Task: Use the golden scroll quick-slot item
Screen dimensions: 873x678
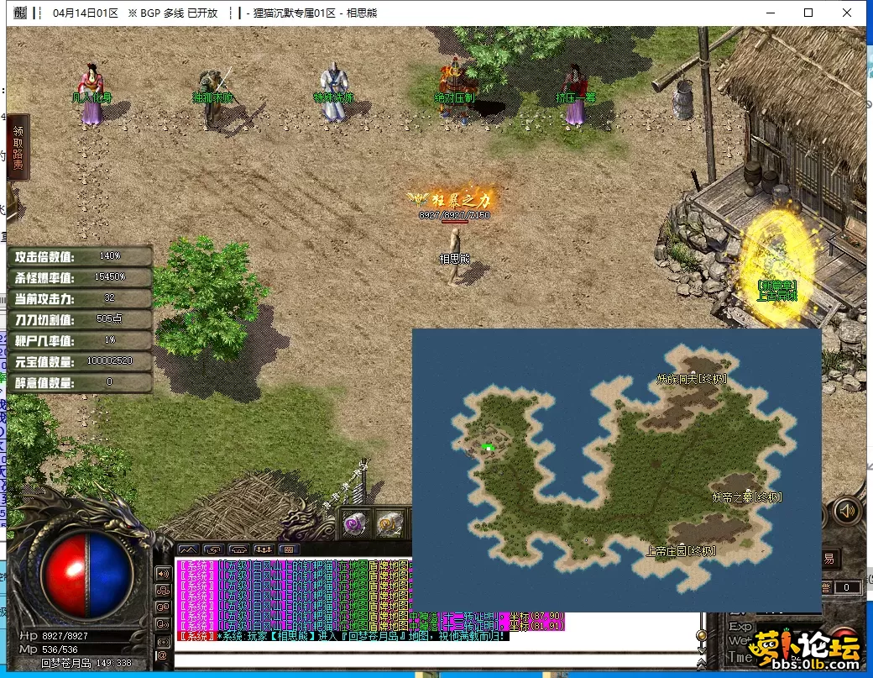Action: (x=389, y=523)
